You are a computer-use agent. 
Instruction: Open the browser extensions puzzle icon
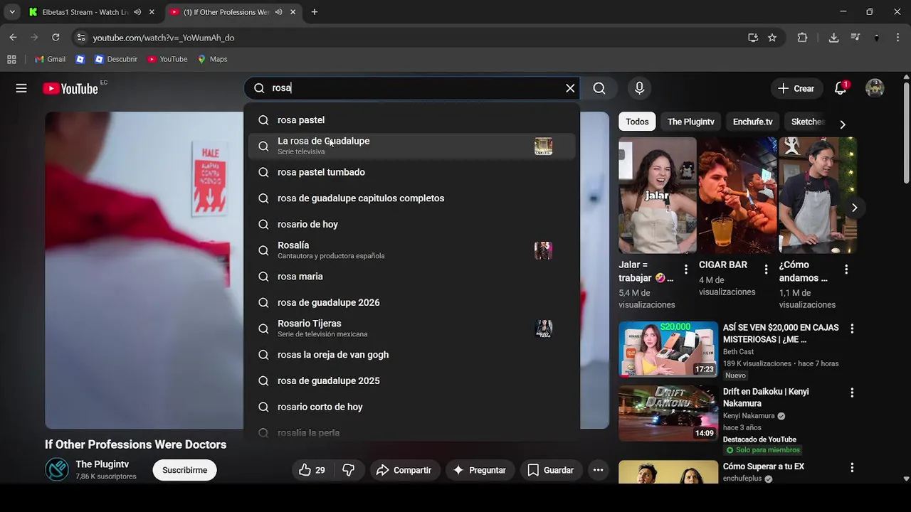click(802, 38)
